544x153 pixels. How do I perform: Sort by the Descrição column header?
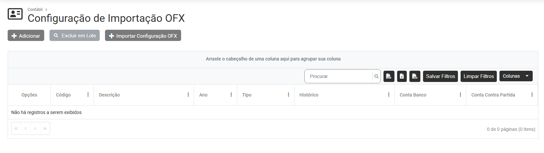click(x=109, y=95)
